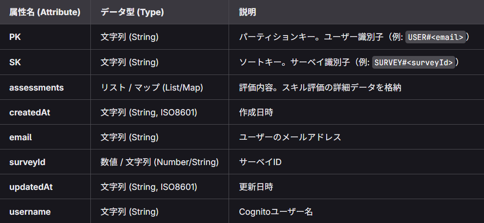Click the 数値 / 文字列 (Number/String) type cell
The width and height of the screenshot is (484, 223).
pyautogui.click(x=160, y=162)
